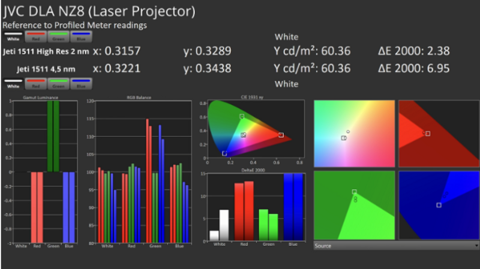Select Red button below the Jeti 1511 4,5 nm row
The image size is (480, 269).
coord(36,84)
